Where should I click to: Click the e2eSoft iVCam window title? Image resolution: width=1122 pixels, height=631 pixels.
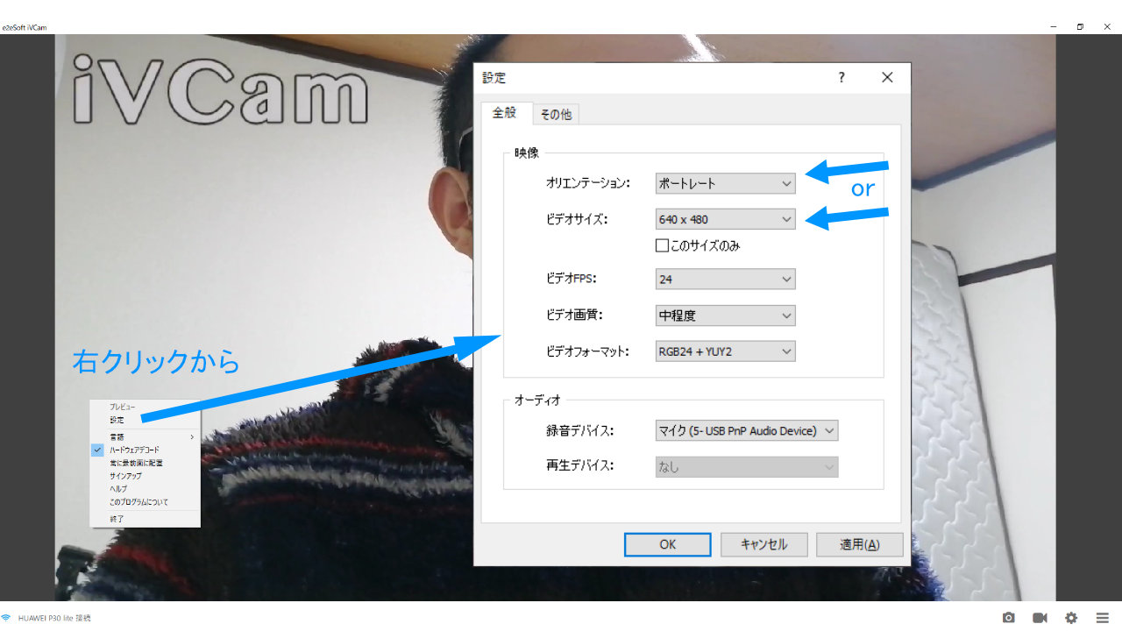tap(25, 27)
